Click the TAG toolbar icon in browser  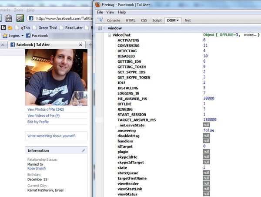(8, 18)
